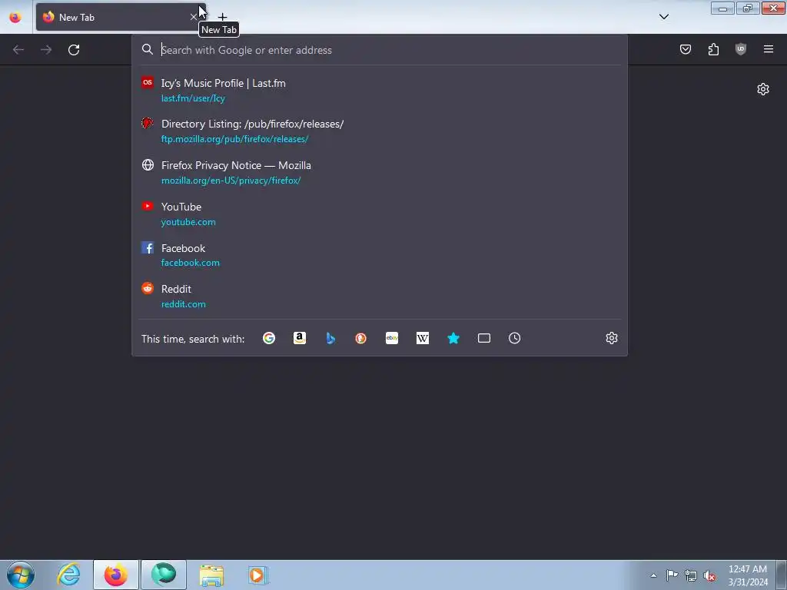Open the Extensions puzzle icon
Viewport: 787px width, 590px height.
click(713, 49)
